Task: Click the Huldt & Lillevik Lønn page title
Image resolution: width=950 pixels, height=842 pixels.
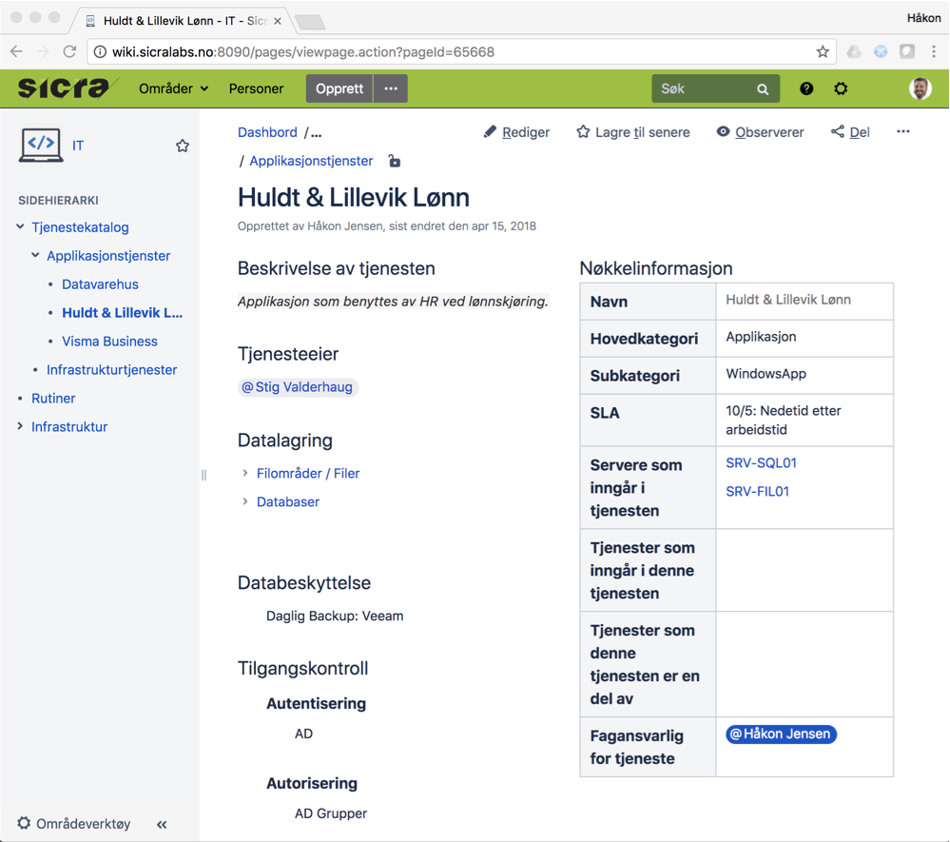Action: (353, 197)
